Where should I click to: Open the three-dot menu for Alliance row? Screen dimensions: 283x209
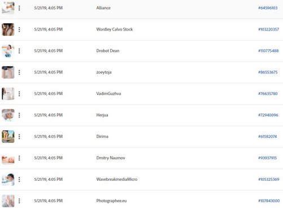19,8
